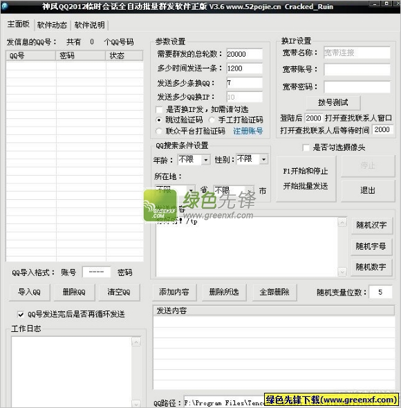
Task: Click the 发送内容 list column header
Action: click(274, 310)
